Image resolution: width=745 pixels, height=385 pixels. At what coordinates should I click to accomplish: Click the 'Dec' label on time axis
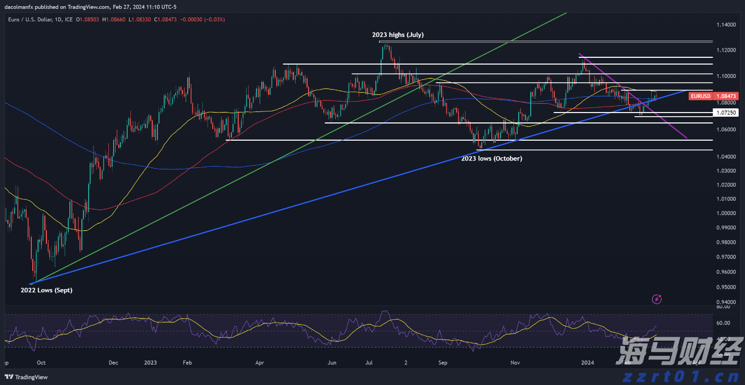114,363
